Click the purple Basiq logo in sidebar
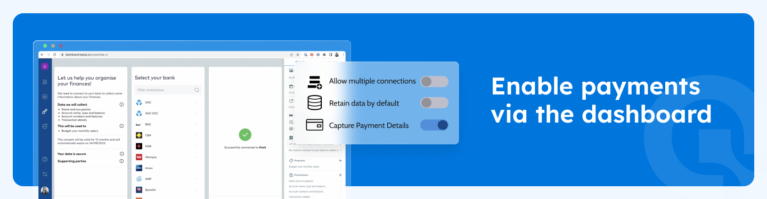 point(45,66)
